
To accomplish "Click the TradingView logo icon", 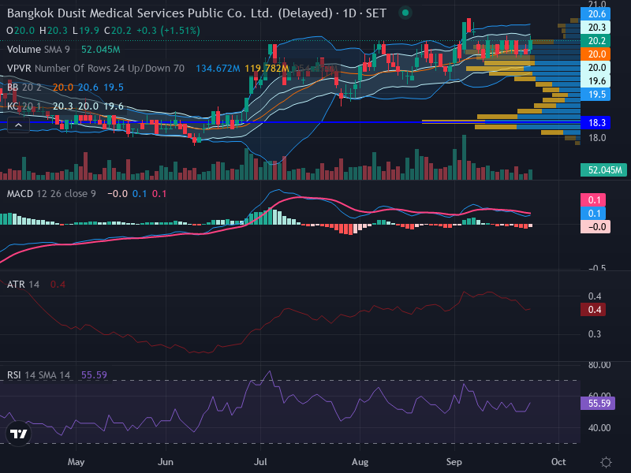I will pyautogui.click(x=18, y=434).
